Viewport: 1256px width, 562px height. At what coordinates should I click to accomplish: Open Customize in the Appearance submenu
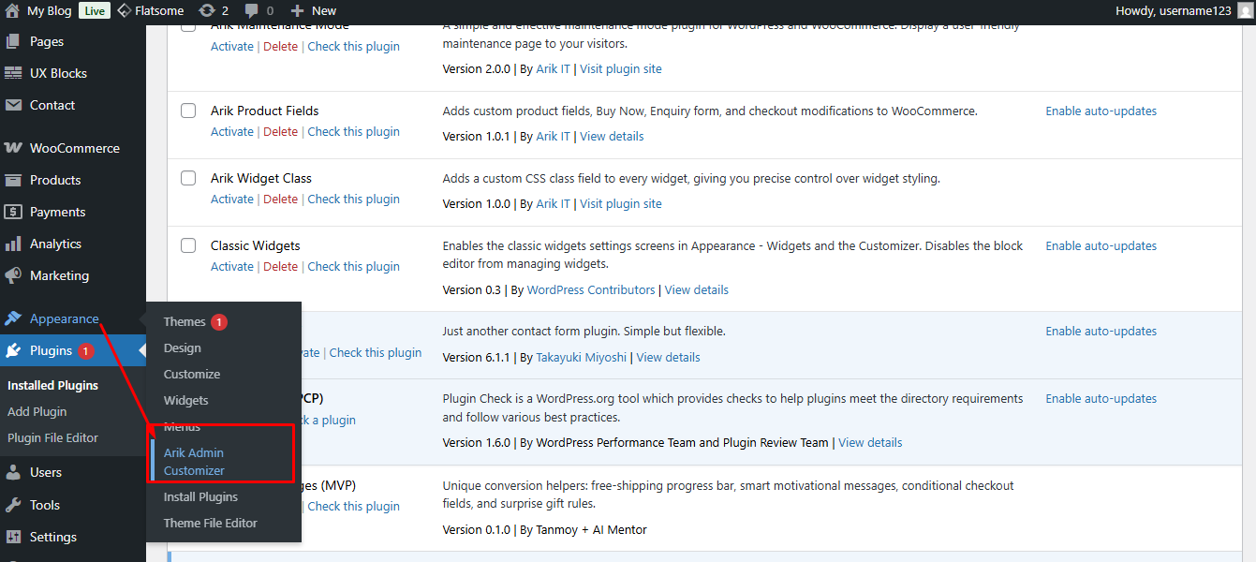[x=192, y=374]
